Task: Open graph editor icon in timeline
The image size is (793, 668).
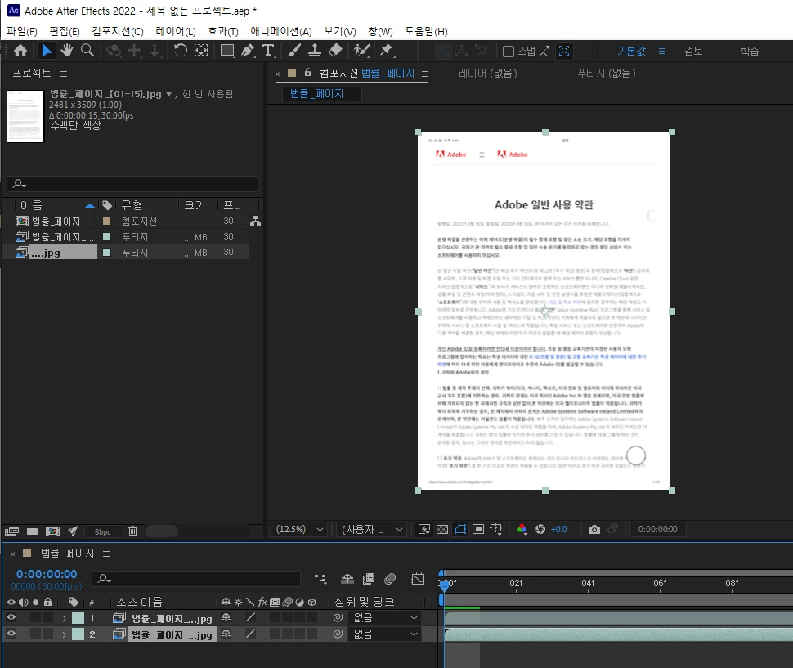Action: [x=419, y=579]
